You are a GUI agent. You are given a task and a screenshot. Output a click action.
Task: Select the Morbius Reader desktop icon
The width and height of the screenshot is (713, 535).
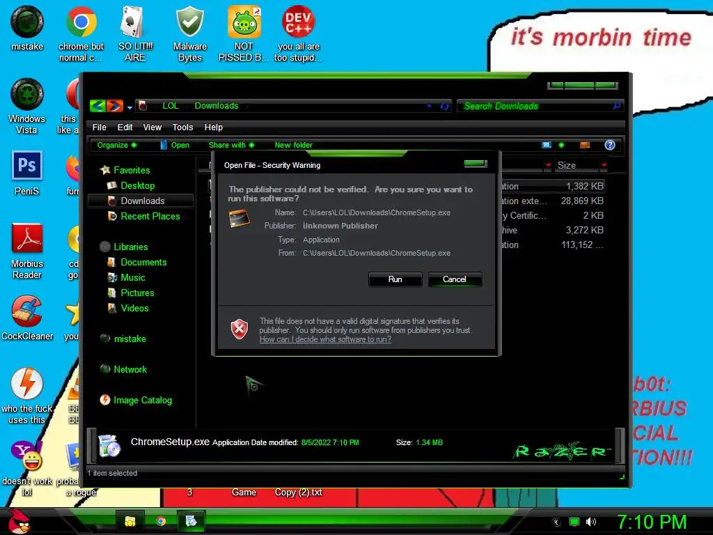[27, 251]
